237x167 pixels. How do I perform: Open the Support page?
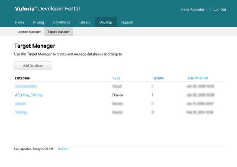coord(127,23)
